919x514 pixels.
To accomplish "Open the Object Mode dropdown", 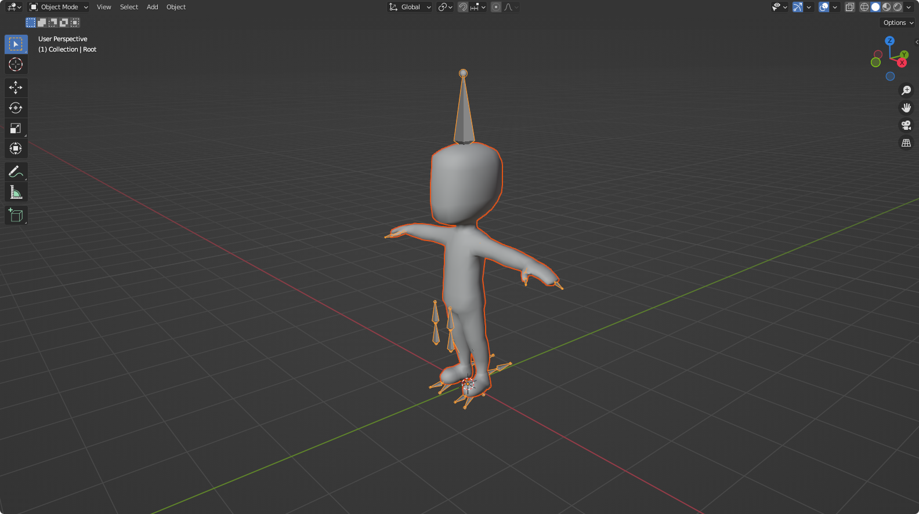I will tap(59, 7).
